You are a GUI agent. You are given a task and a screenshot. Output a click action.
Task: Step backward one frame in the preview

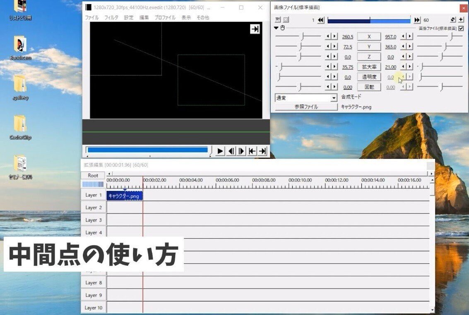(231, 151)
